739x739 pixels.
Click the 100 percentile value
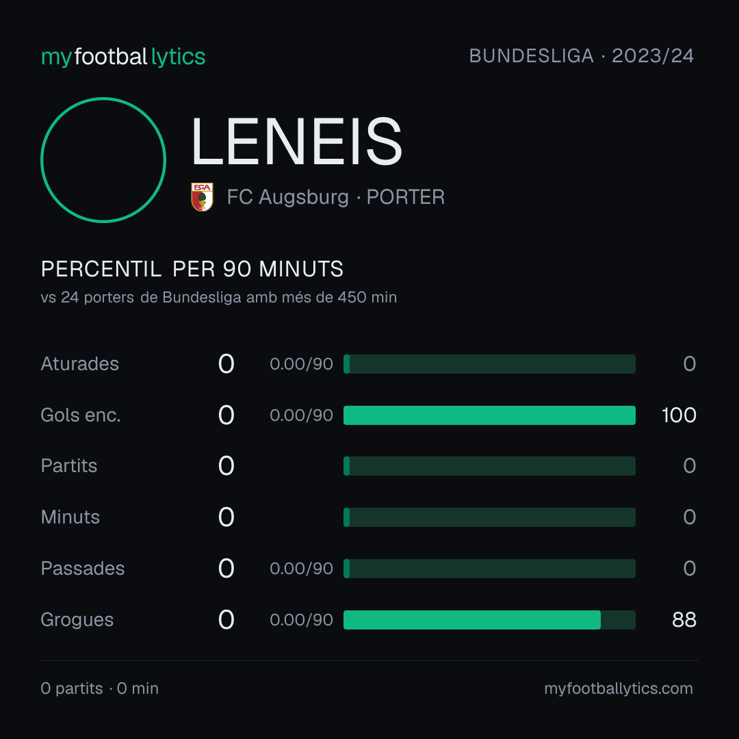click(x=679, y=415)
